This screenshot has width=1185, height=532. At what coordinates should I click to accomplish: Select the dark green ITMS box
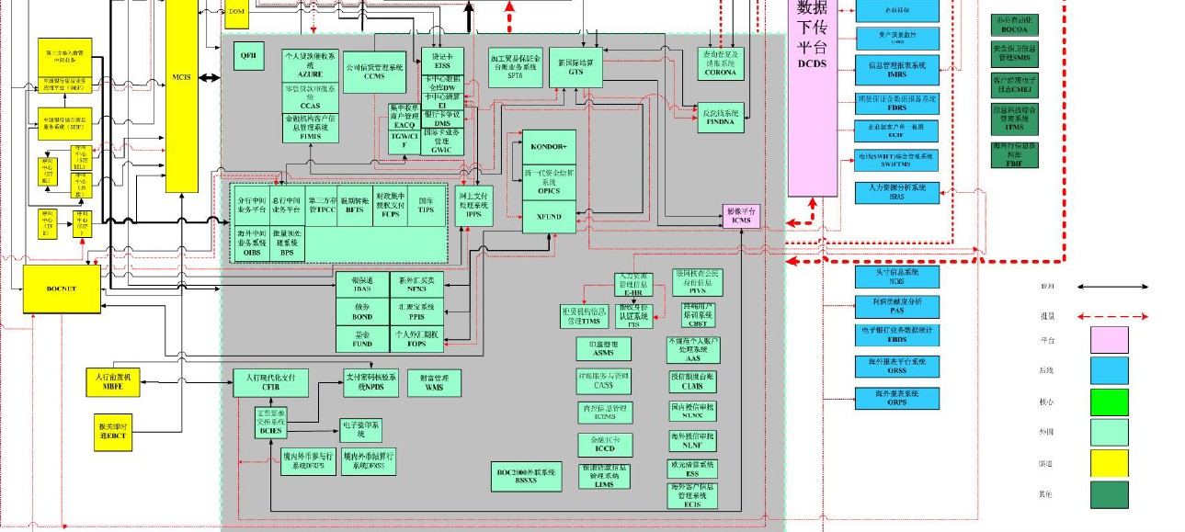[x=1014, y=121]
